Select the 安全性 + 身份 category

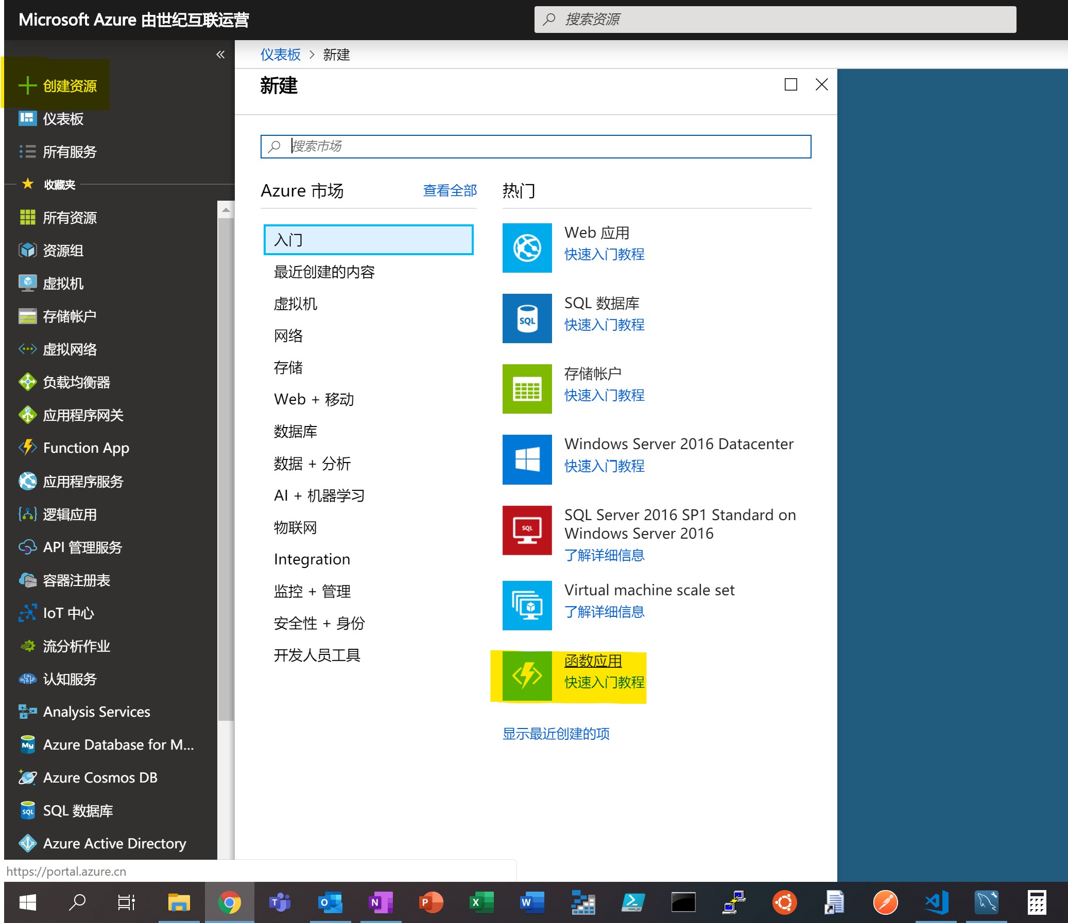pos(319,623)
